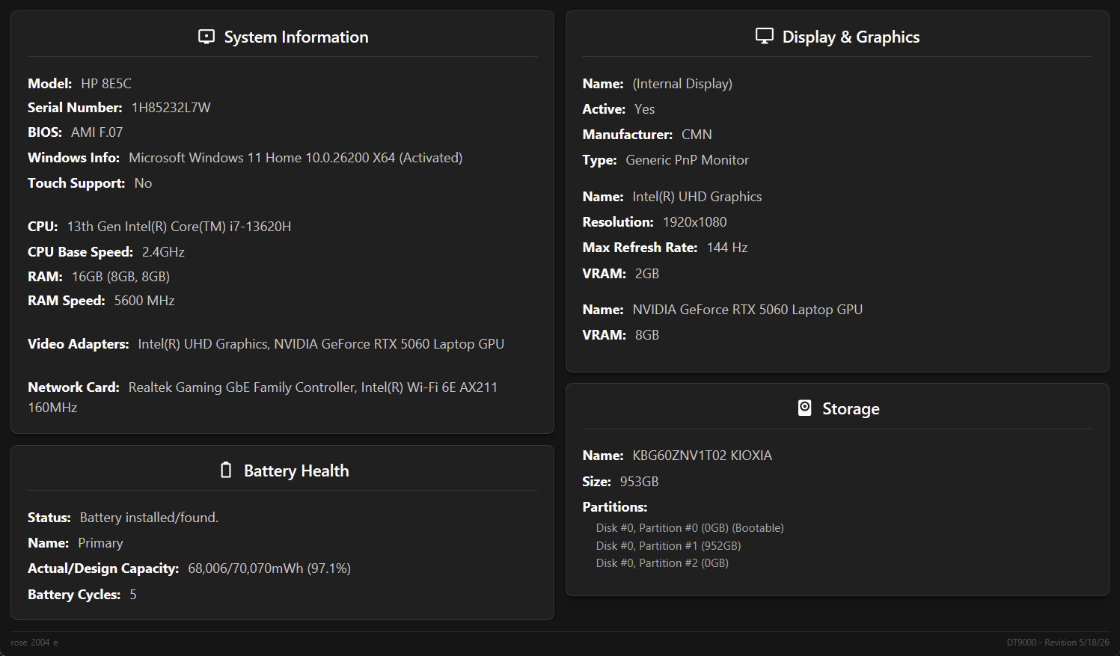Viewport: 1120px width, 656px height.
Task: Click the Serial Number label
Action: pos(75,108)
